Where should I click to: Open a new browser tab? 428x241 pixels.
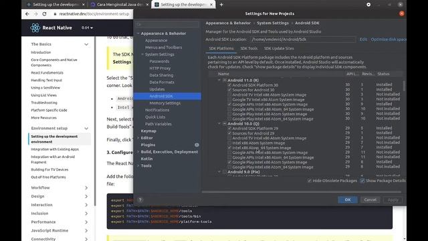221,5
